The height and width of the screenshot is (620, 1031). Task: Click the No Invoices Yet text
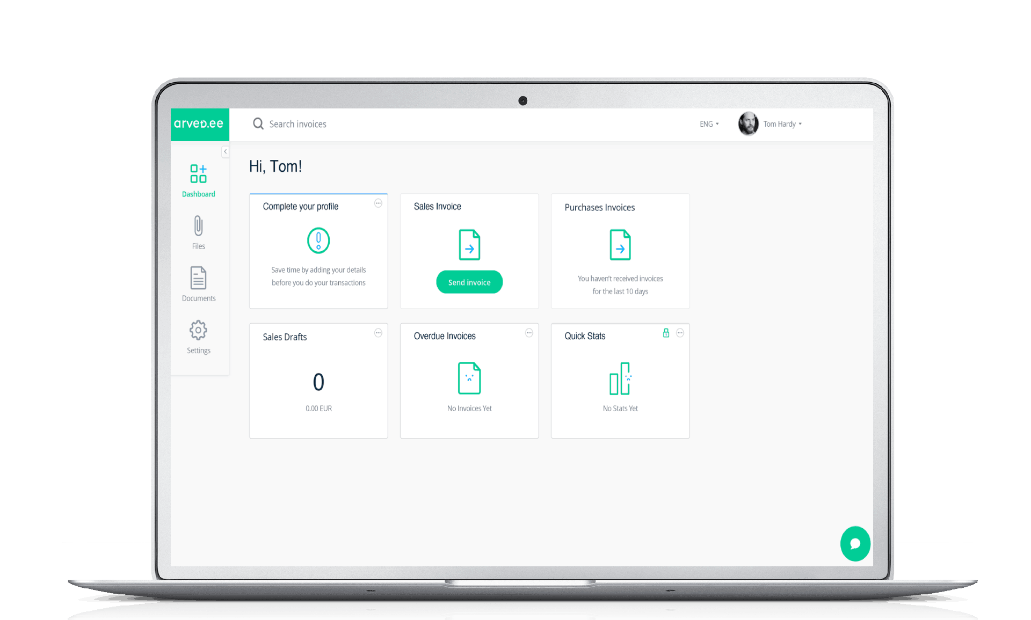[469, 409]
